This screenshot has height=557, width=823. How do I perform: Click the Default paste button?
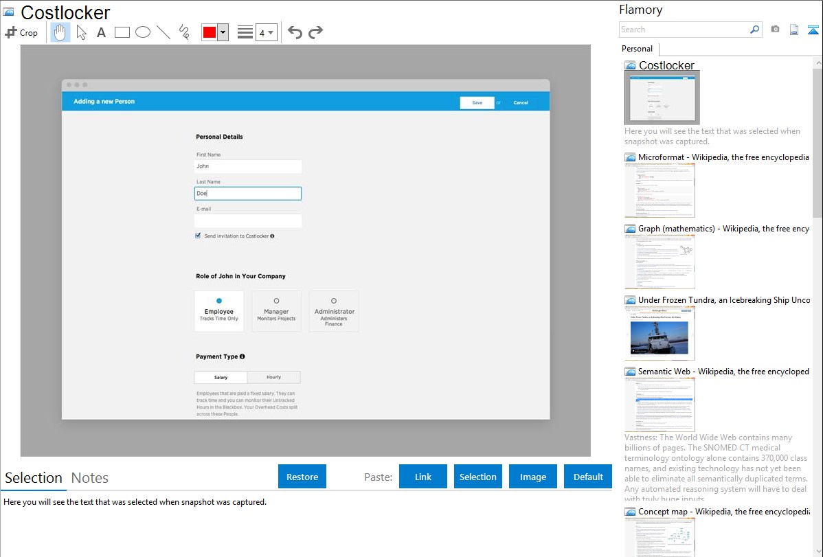(588, 477)
